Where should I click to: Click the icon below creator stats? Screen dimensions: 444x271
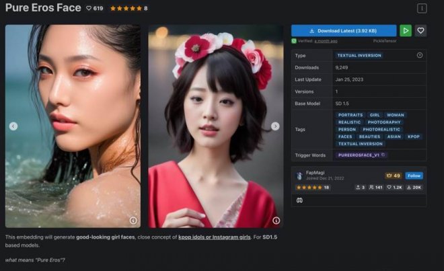pyautogui.click(x=299, y=200)
